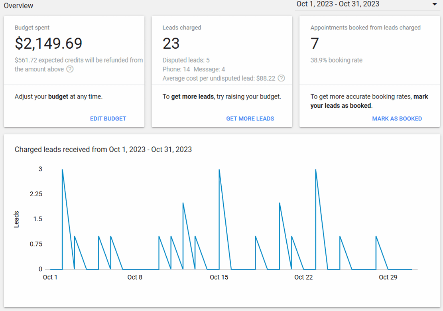Click mark your leads as booked text

(369, 101)
